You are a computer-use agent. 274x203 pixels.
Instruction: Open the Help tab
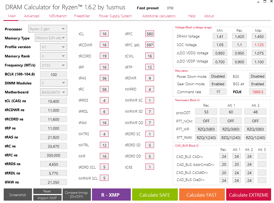(192, 16)
